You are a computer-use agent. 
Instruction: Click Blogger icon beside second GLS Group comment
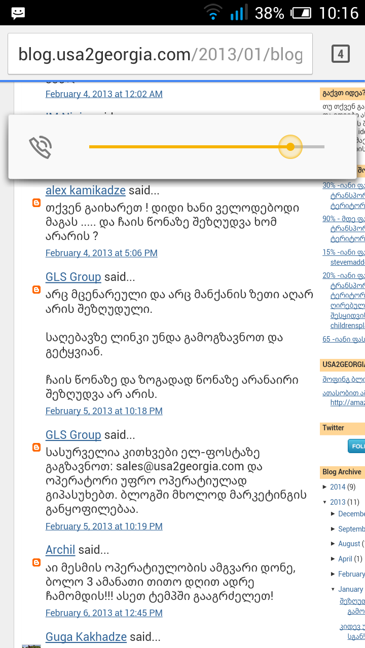36,448
